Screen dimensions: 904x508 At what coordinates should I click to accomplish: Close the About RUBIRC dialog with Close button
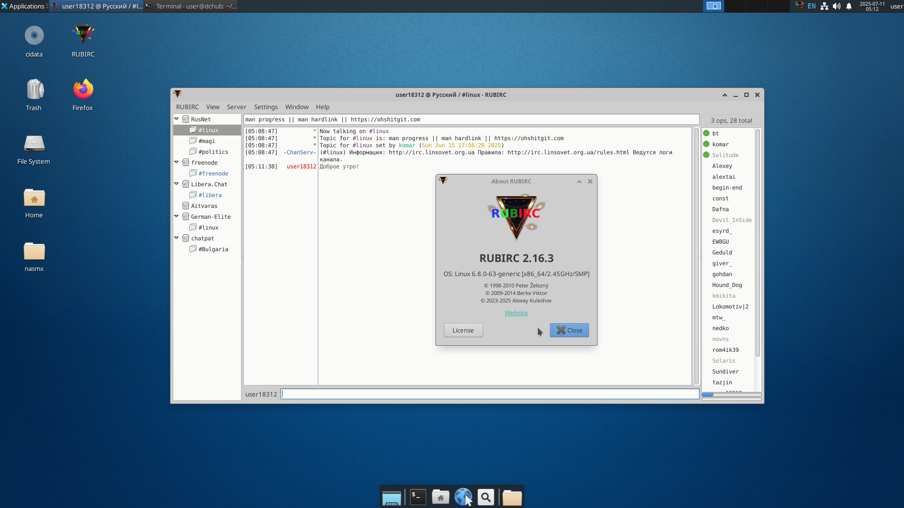point(569,330)
